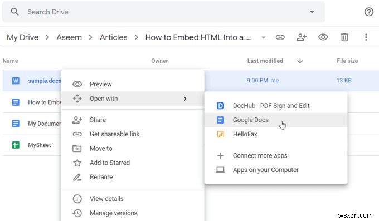Click the star icon in menu
The height and width of the screenshot is (221, 379).
click(x=77, y=163)
